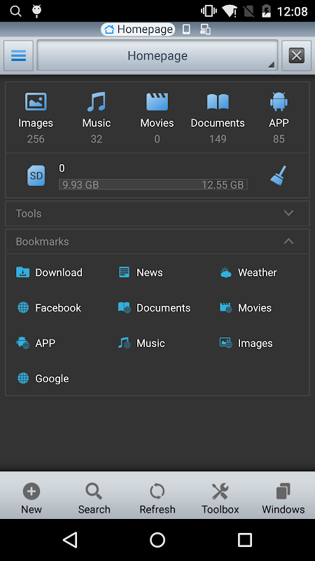Click the storage usage bar
Image resolution: width=315 pixels, height=561 pixels.
pyautogui.click(x=153, y=184)
